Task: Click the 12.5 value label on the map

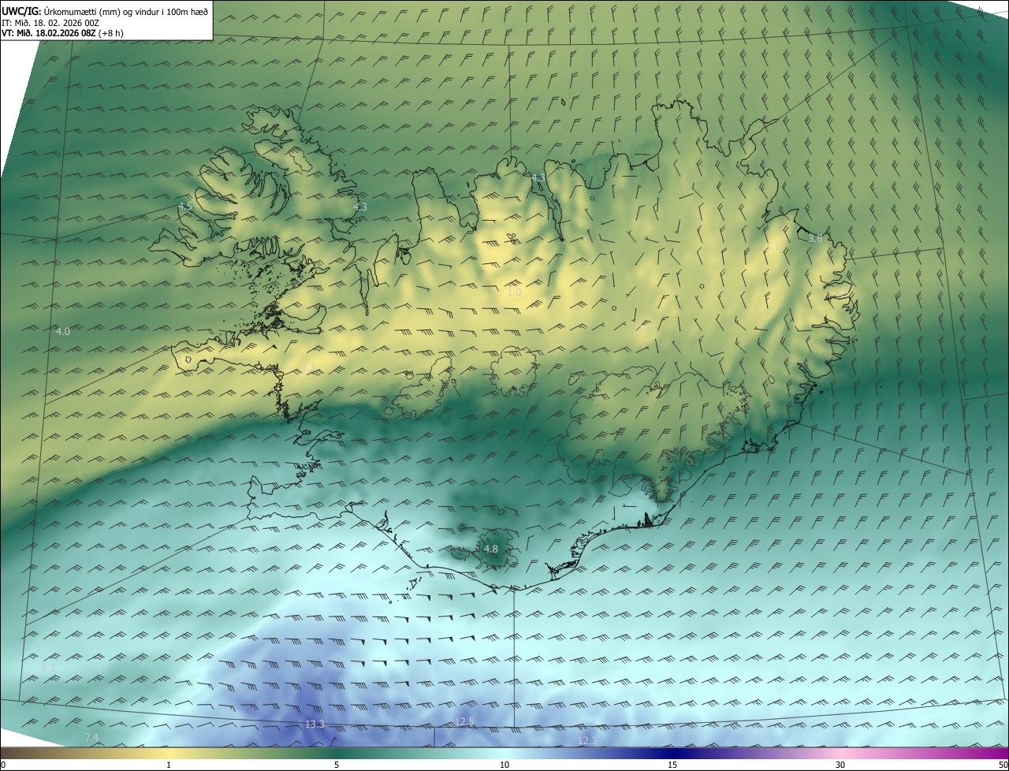Action: tap(466, 722)
